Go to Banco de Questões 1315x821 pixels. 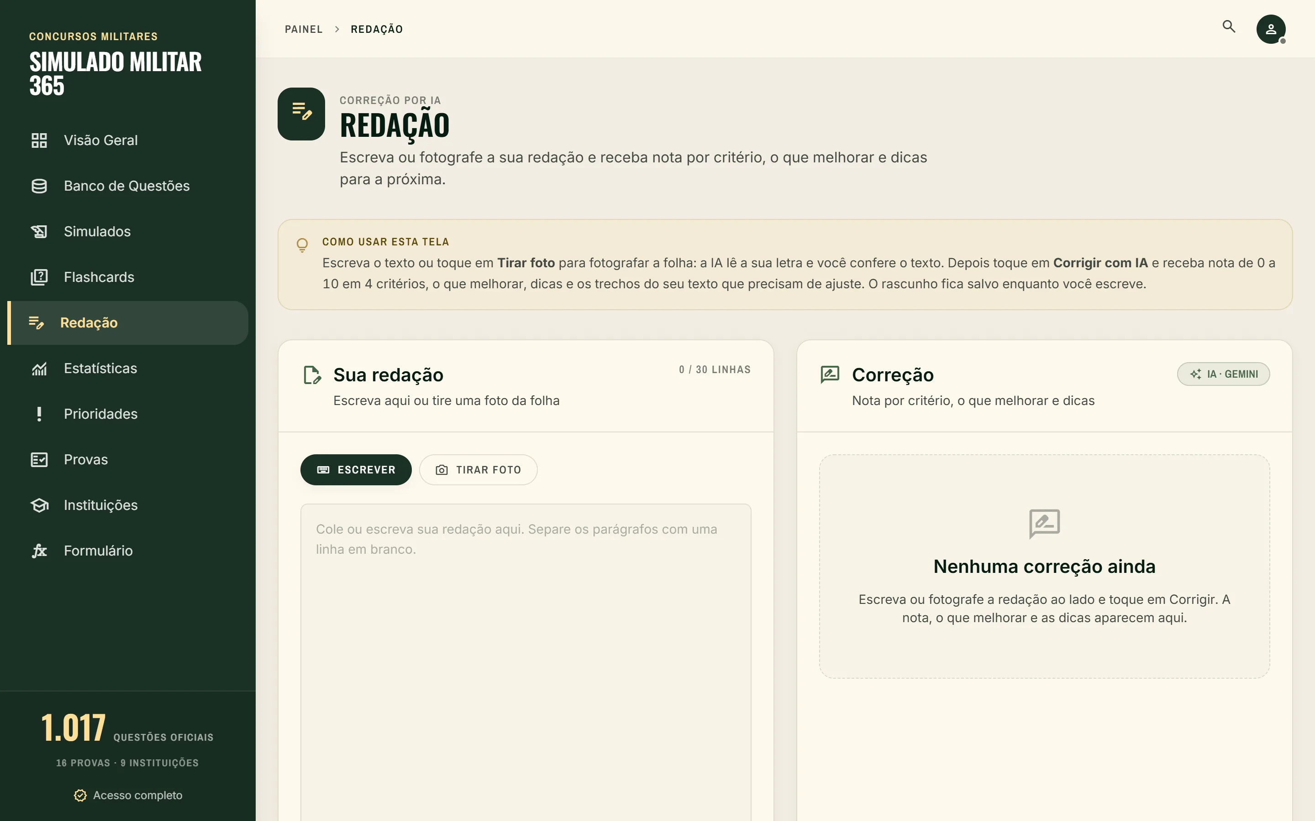pyautogui.click(x=128, y=186)
